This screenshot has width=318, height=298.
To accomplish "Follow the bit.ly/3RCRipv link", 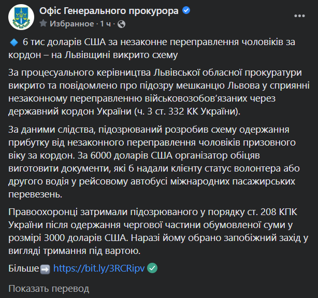I will tap(99, 268).
